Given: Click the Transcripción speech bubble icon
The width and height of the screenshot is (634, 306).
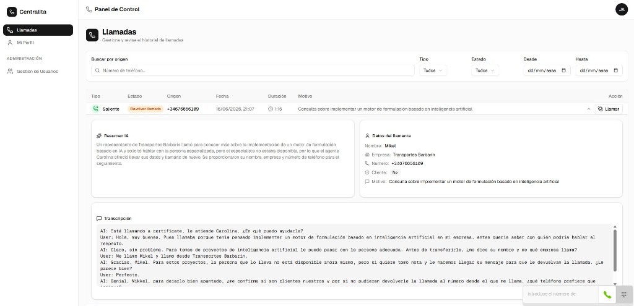Looking at the screenshot, I should (99, 218).
